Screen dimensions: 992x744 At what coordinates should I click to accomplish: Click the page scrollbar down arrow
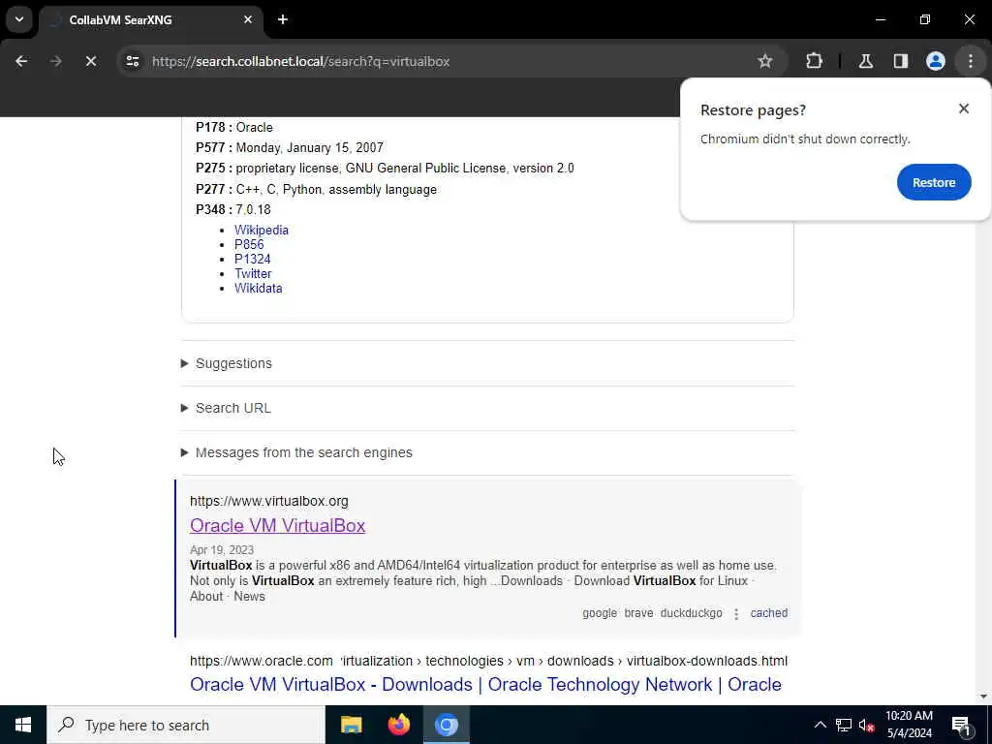point(984,697)
